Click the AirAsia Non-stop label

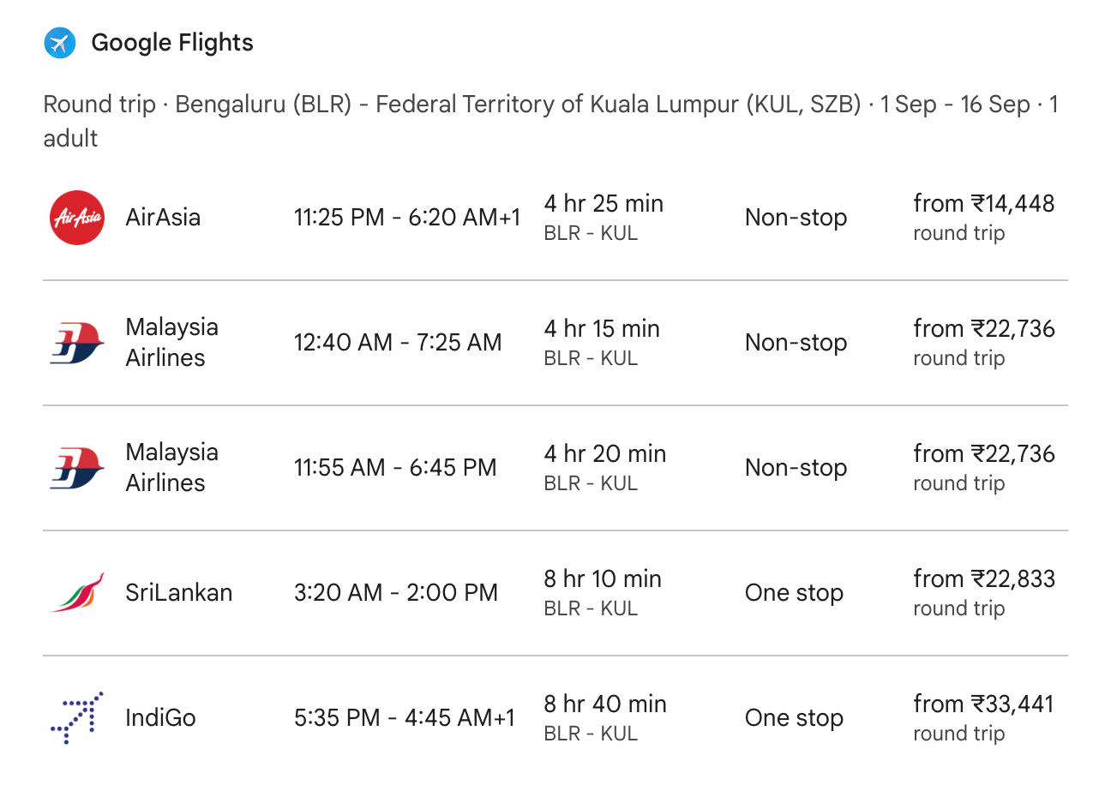796,218
